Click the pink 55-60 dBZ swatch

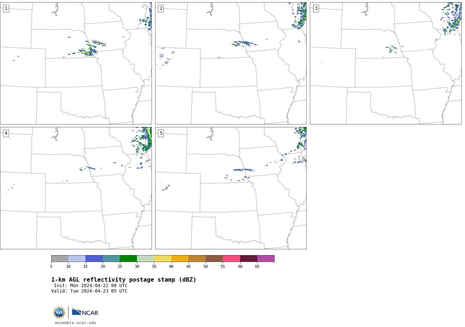[x=231, y=259]
